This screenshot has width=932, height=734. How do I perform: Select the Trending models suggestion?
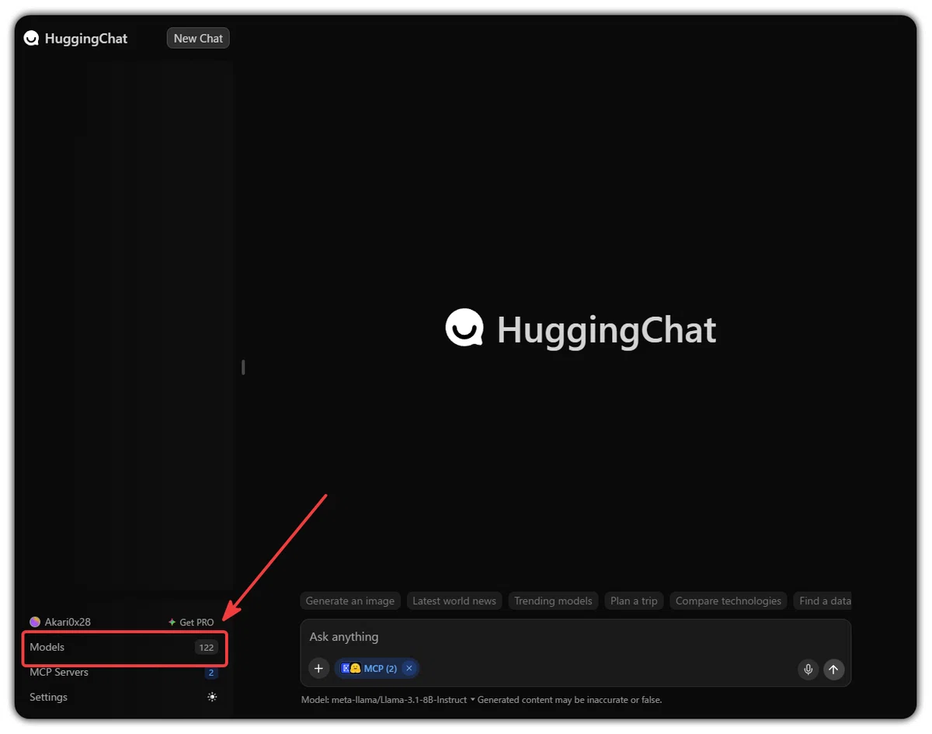tap(553, 600)
